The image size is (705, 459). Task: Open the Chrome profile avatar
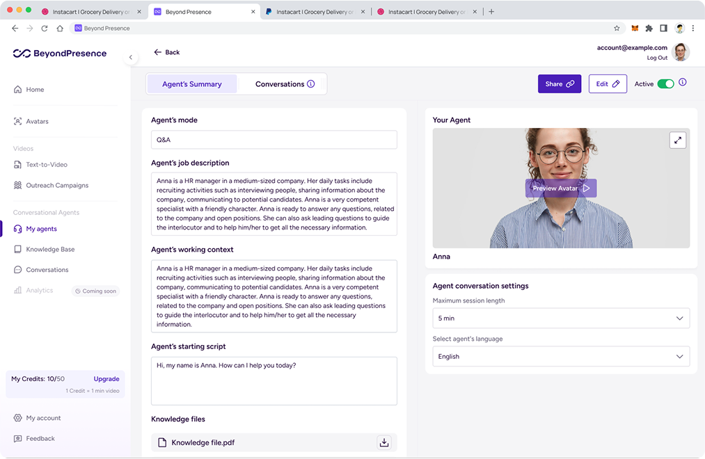[679, 28]
